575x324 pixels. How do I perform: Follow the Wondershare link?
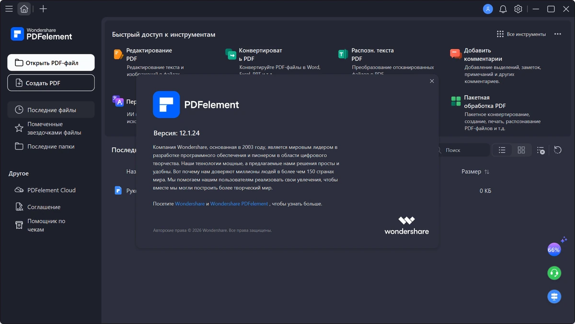pyautogui.click(x=190, y=204)
